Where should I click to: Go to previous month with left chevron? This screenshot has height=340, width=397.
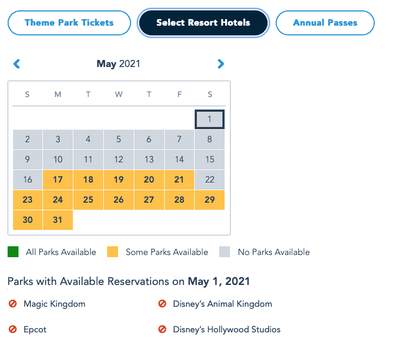(17, 64)
